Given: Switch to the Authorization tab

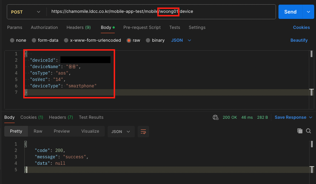Looking at the screenshot, I should click(x=44, y=27).
